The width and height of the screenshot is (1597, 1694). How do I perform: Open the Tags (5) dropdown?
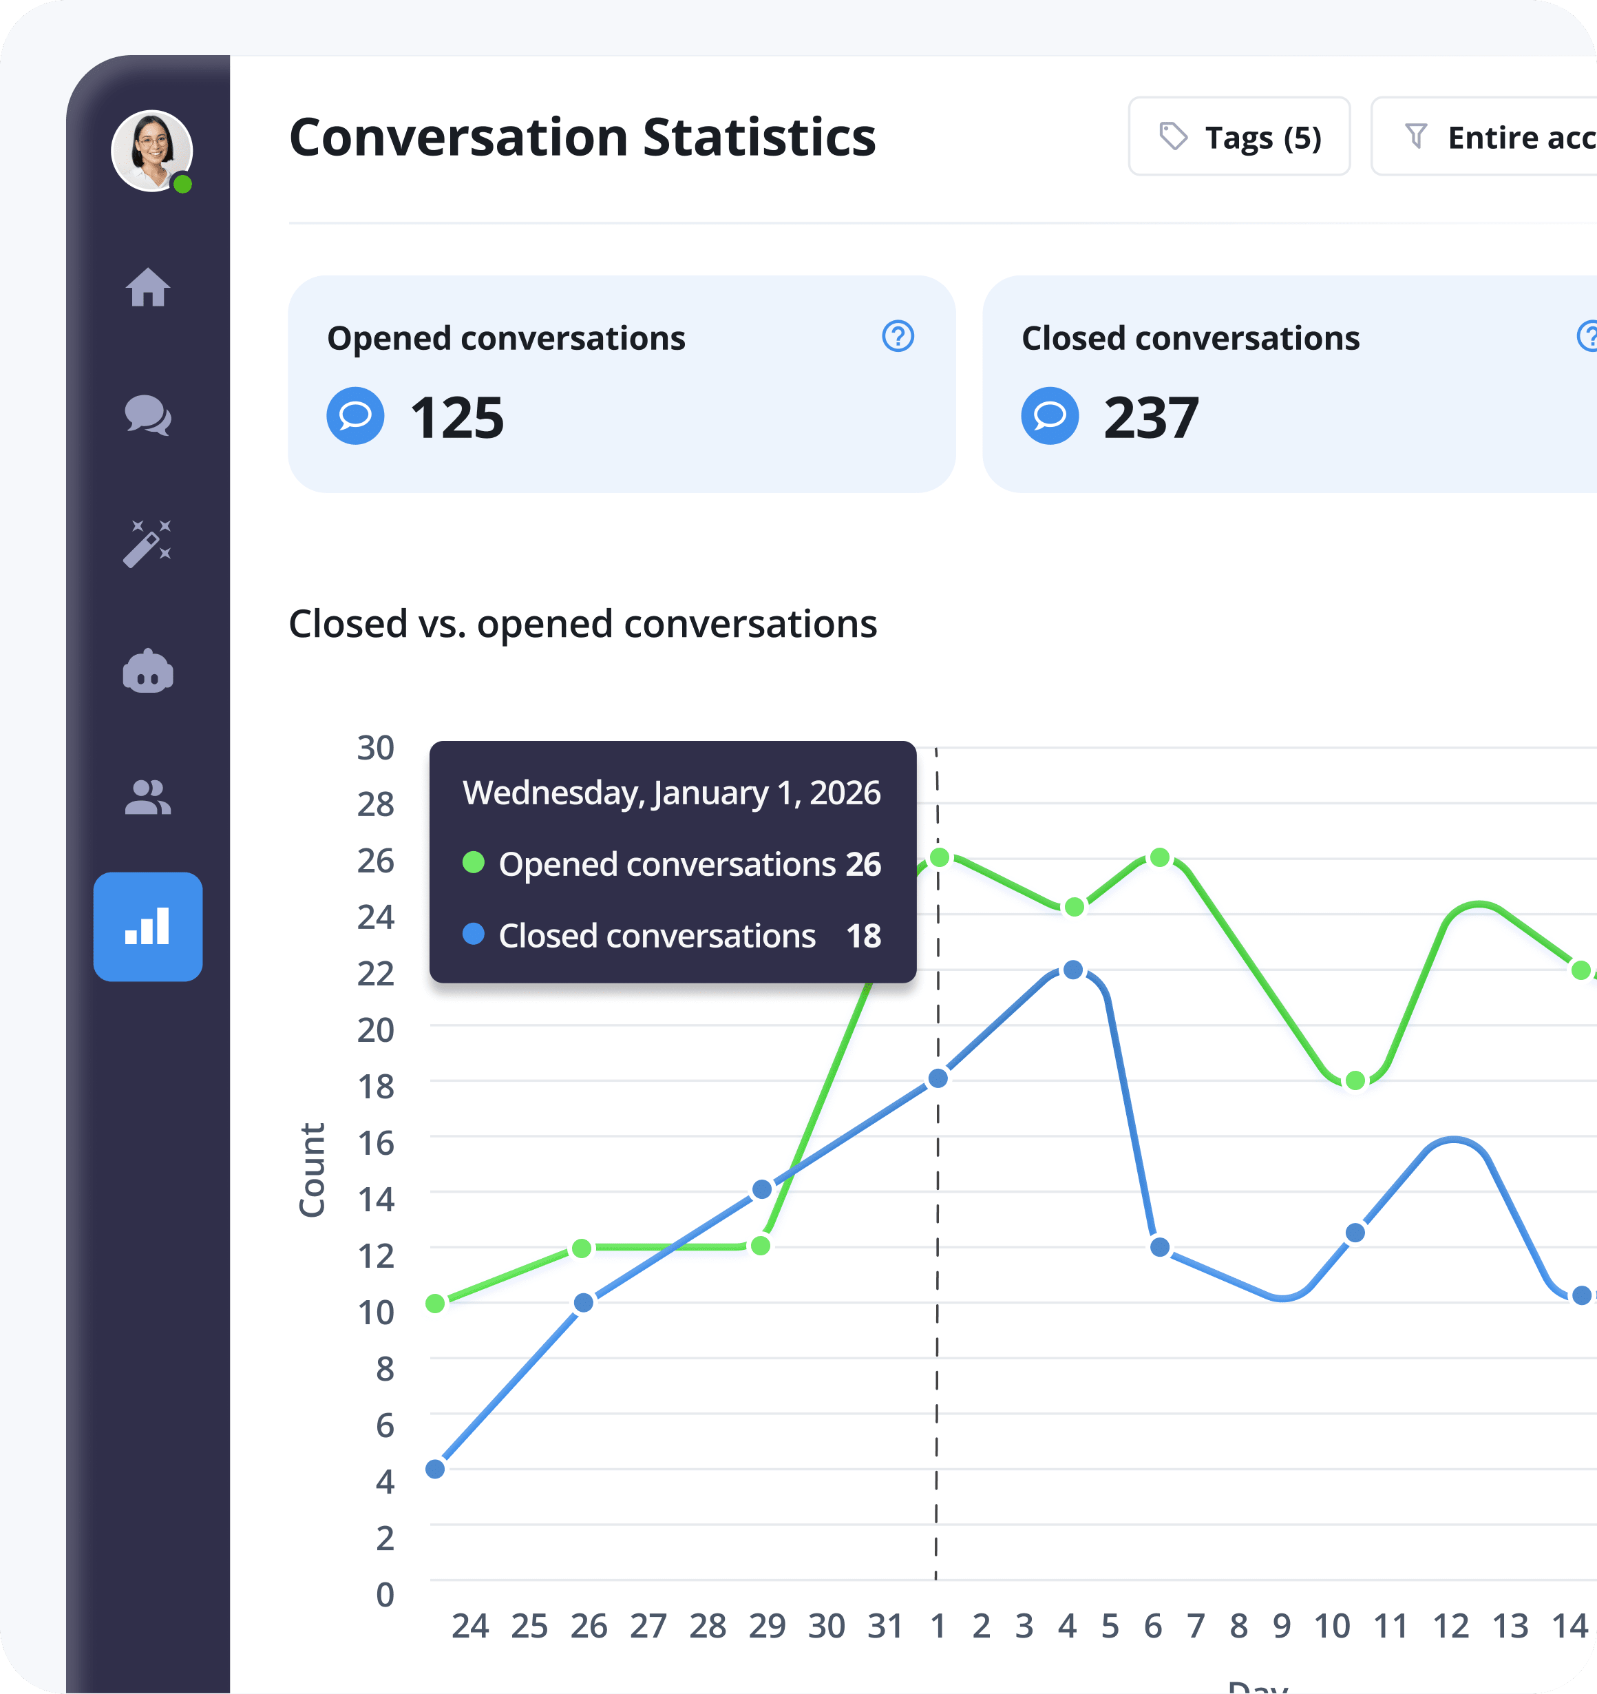1239,136
